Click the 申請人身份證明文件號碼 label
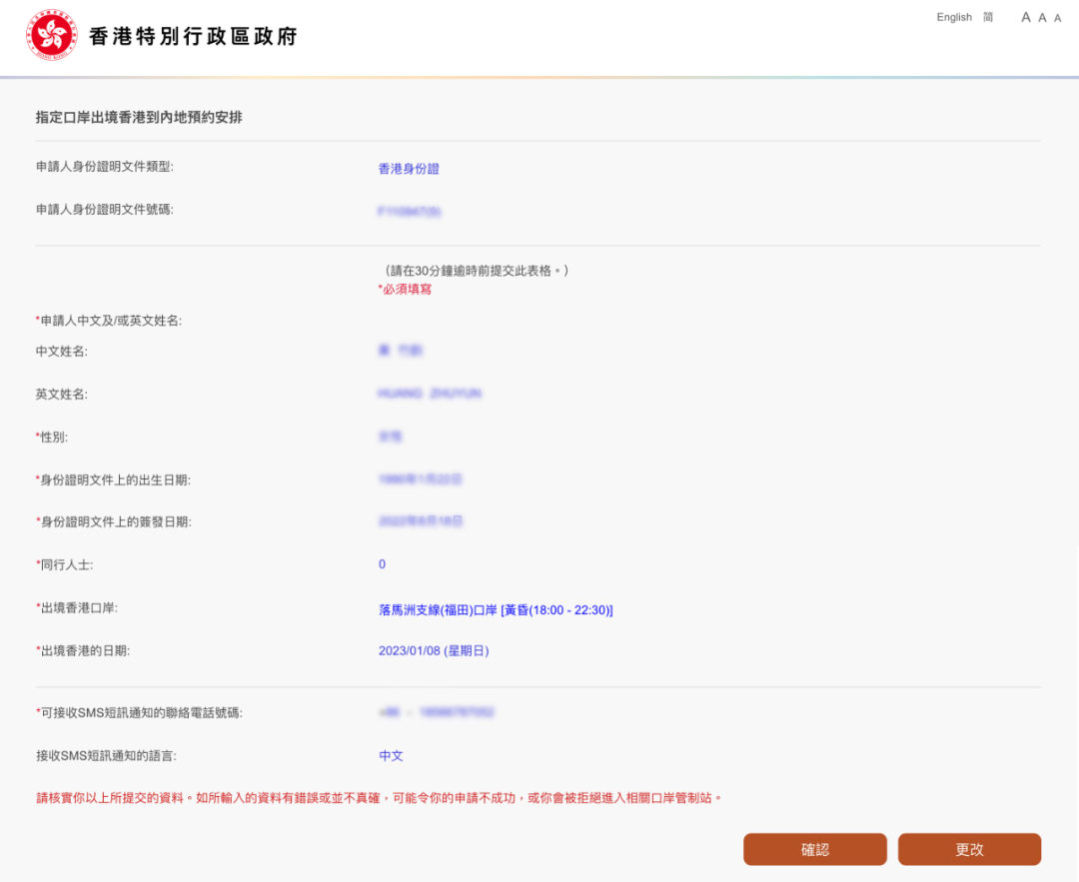 [105, 209]
